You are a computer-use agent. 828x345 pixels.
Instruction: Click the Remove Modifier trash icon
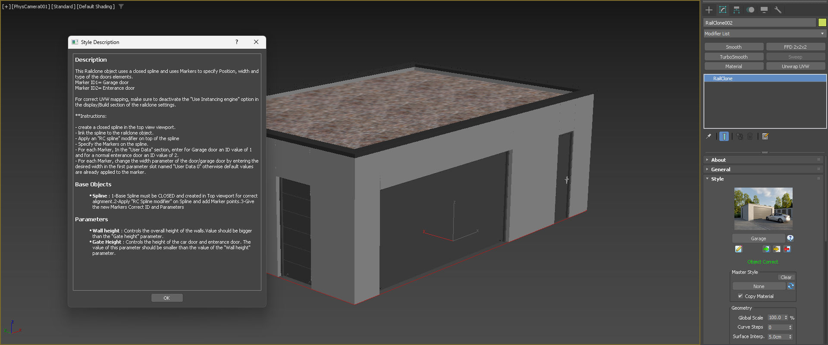(x=750, y=136)
